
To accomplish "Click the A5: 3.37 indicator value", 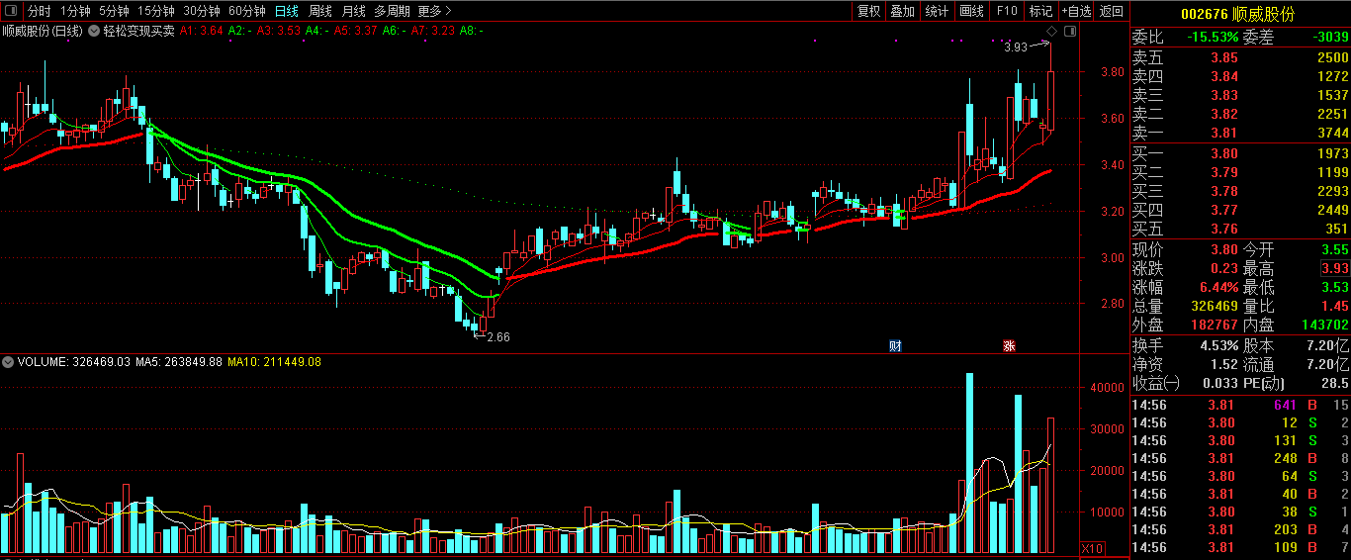I will pos(356,31).
